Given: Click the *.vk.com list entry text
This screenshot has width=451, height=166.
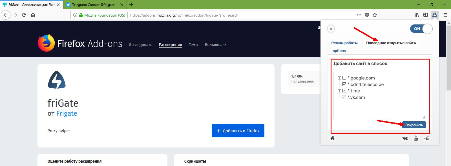Looking at the screenshot, I should [x=356, y=97].
